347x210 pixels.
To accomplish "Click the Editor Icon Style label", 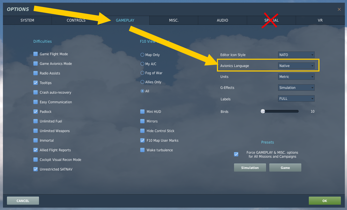I will pyautogui.click(x=233, y=54).
